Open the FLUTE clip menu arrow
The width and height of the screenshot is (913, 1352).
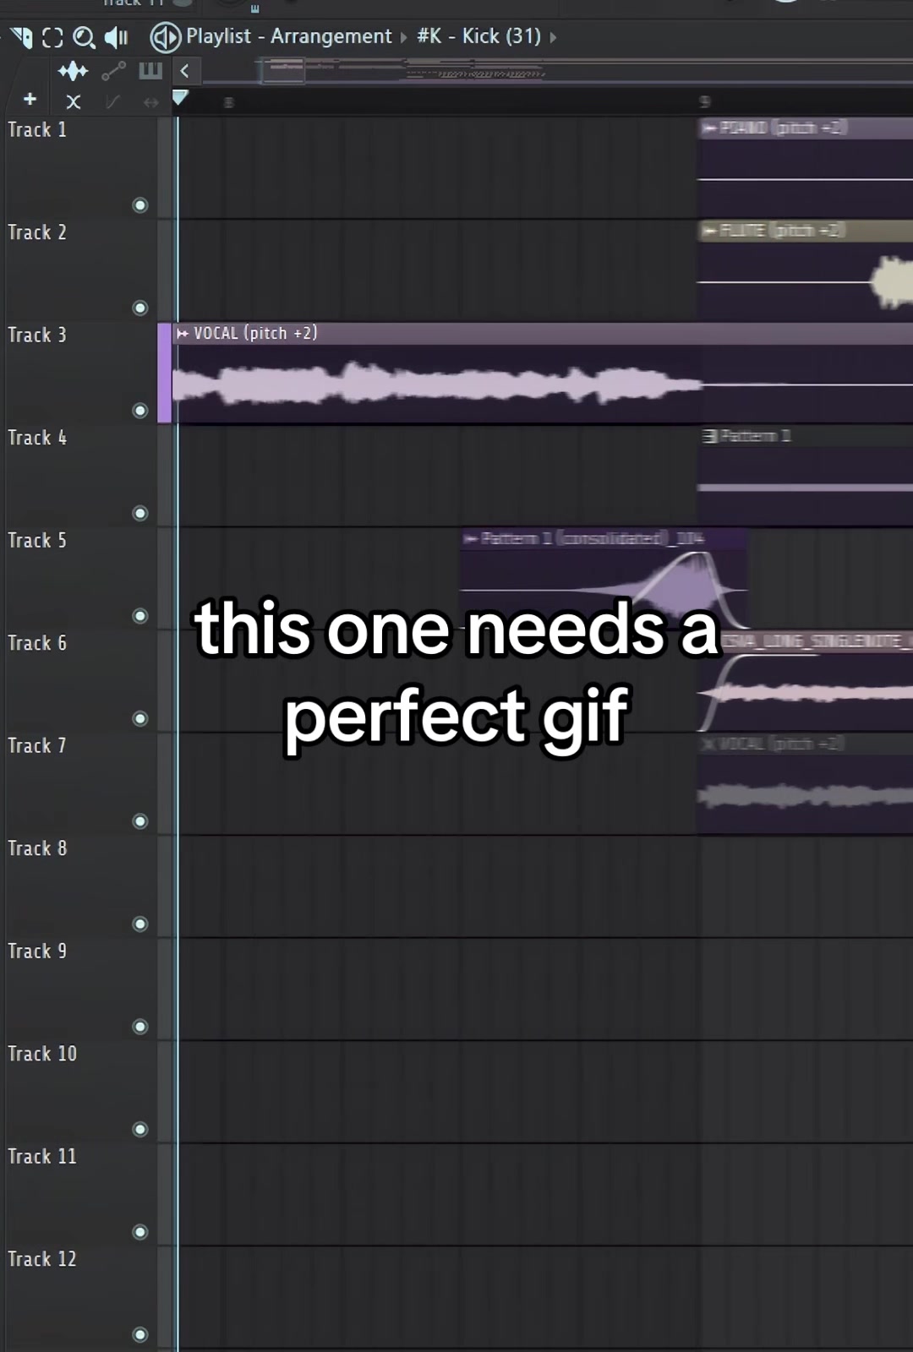pos(709,231)
